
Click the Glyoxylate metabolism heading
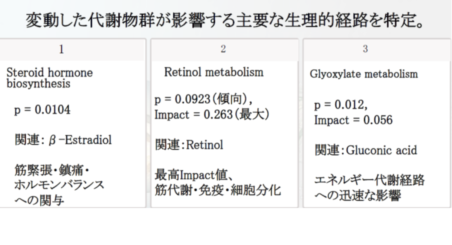[364, 74]
